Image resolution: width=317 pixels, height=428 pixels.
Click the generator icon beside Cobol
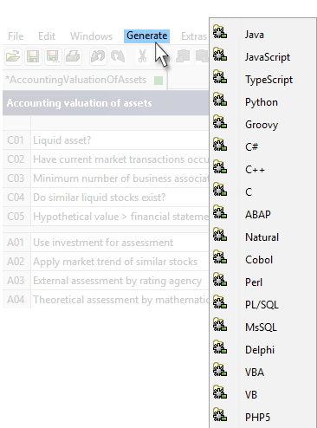pos(220,257)
